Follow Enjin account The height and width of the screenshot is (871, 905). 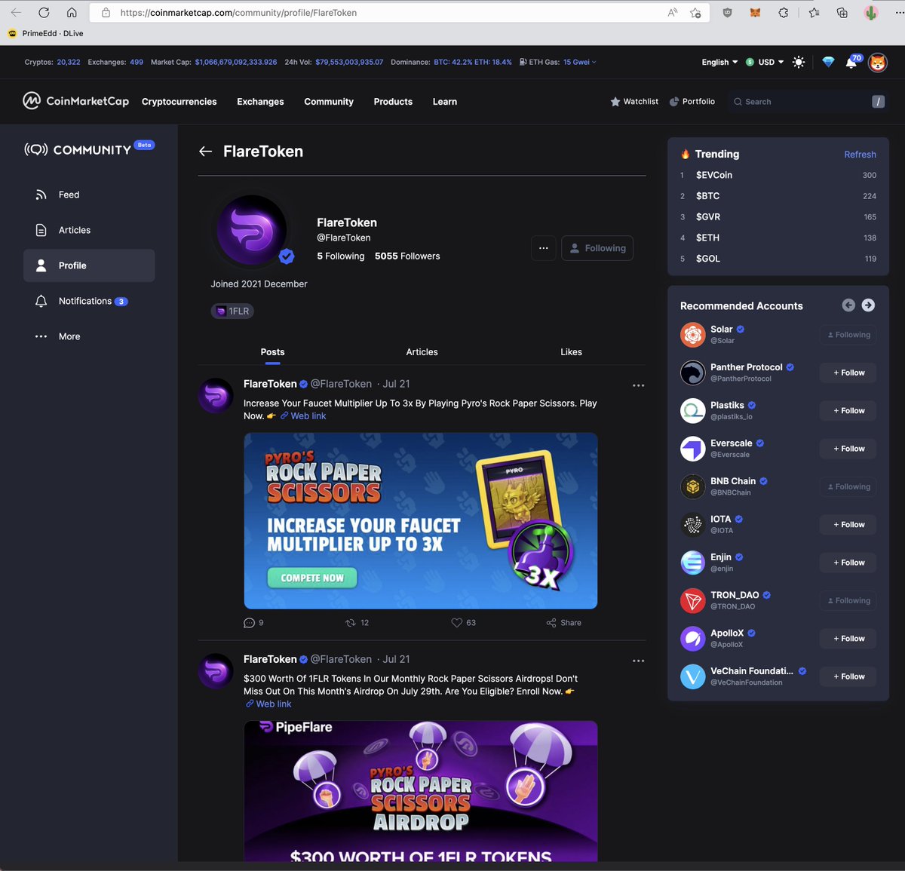[848, 563]
